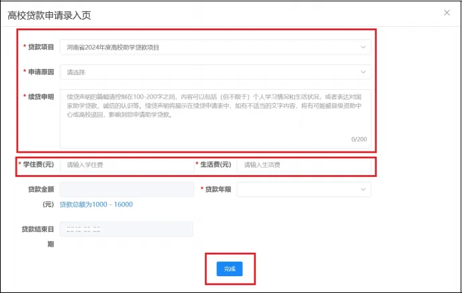Click the 学住费 input field
Viewport: 462px width, 293px height.
tap(124, 165)
